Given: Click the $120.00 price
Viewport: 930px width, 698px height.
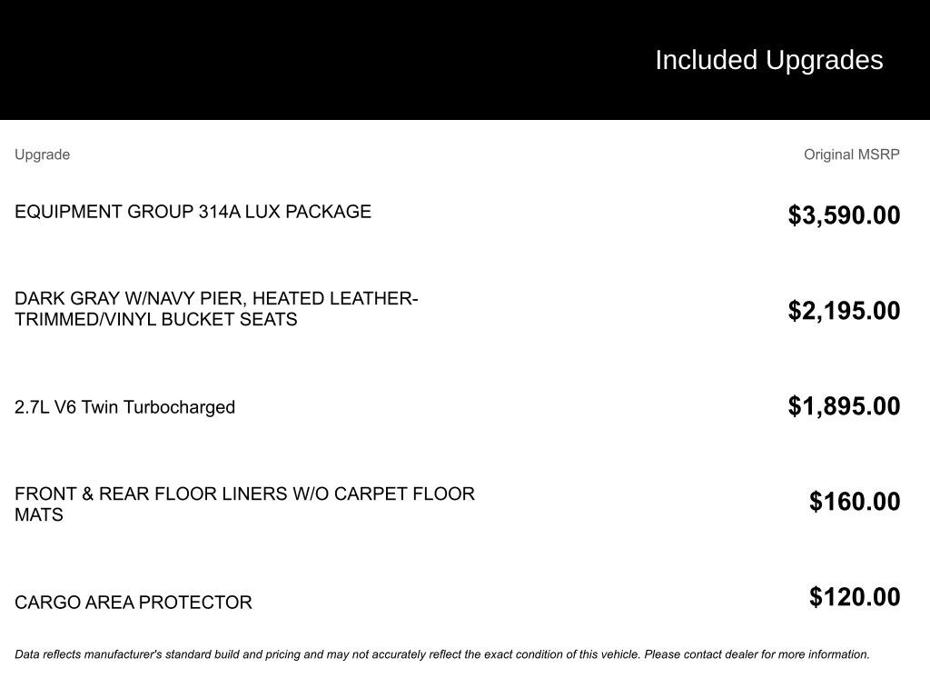Looking at the screenshot, I should 855,597.
